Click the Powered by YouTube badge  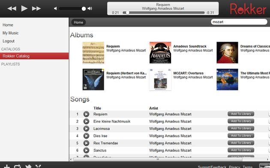click(264, 165)
